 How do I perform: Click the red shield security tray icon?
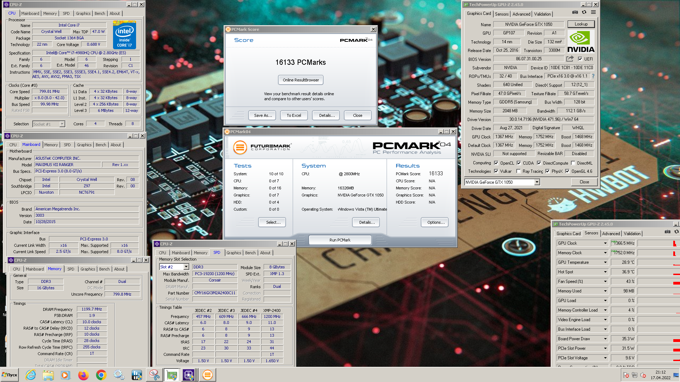tap(626, 375)
